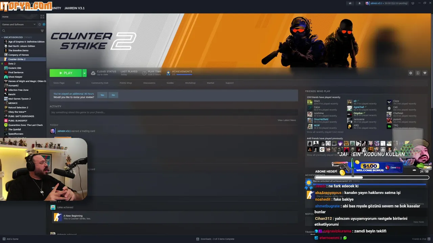433x243 pixels.
Task: Open View Latest News link
Action: (287, 120)
